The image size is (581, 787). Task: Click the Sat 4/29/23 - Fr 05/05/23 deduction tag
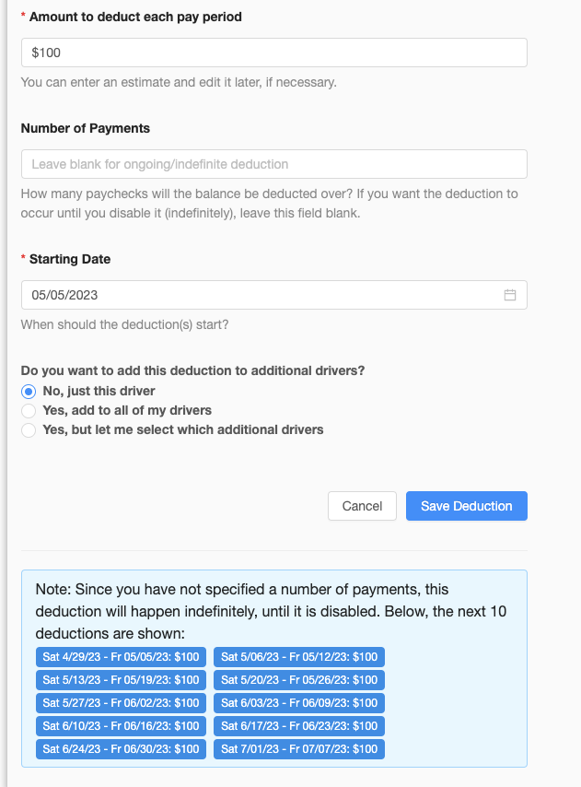coord(121,657)
